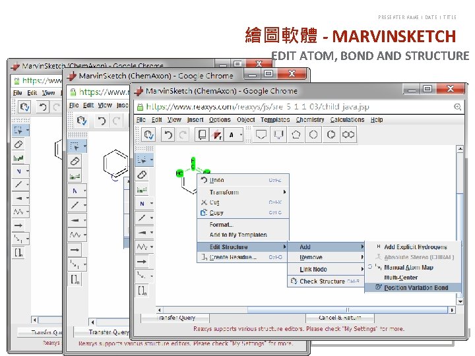
Task: Select the cyclohexane ring template
Action: (313, 134)
